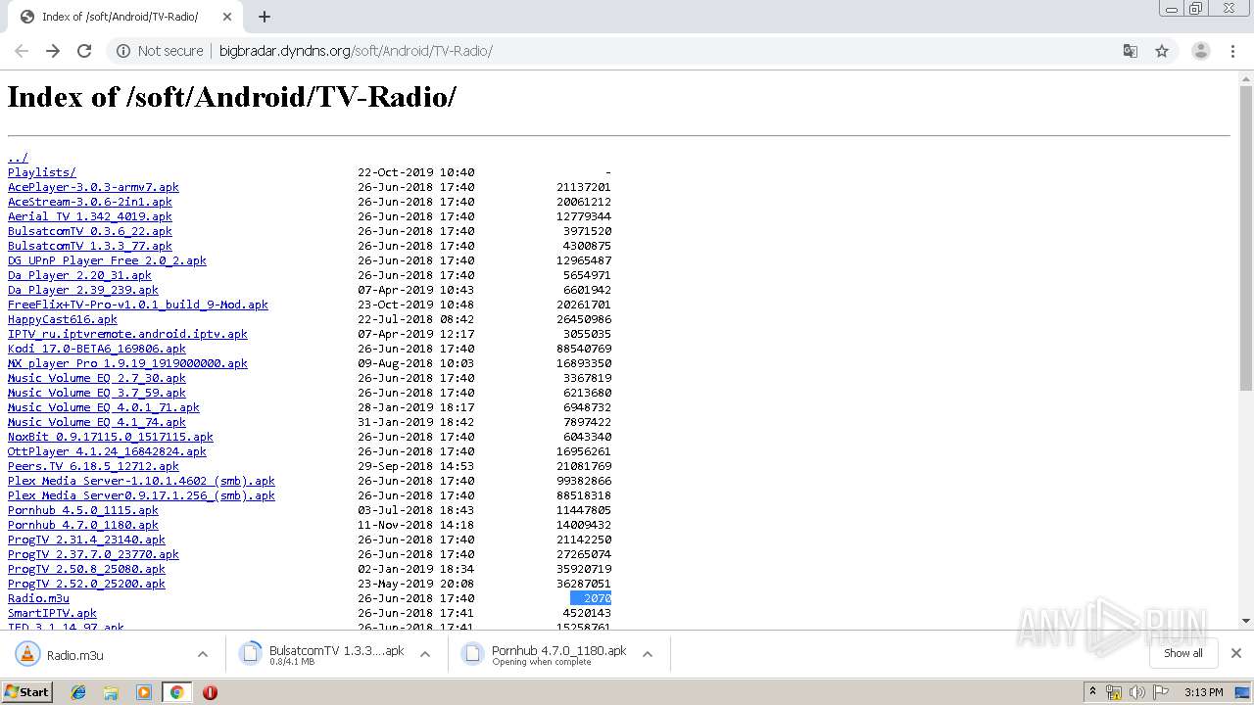Viewport: 1254px width, 705px height.
Task: Open the translate page icon
Action: [1130, 51]
